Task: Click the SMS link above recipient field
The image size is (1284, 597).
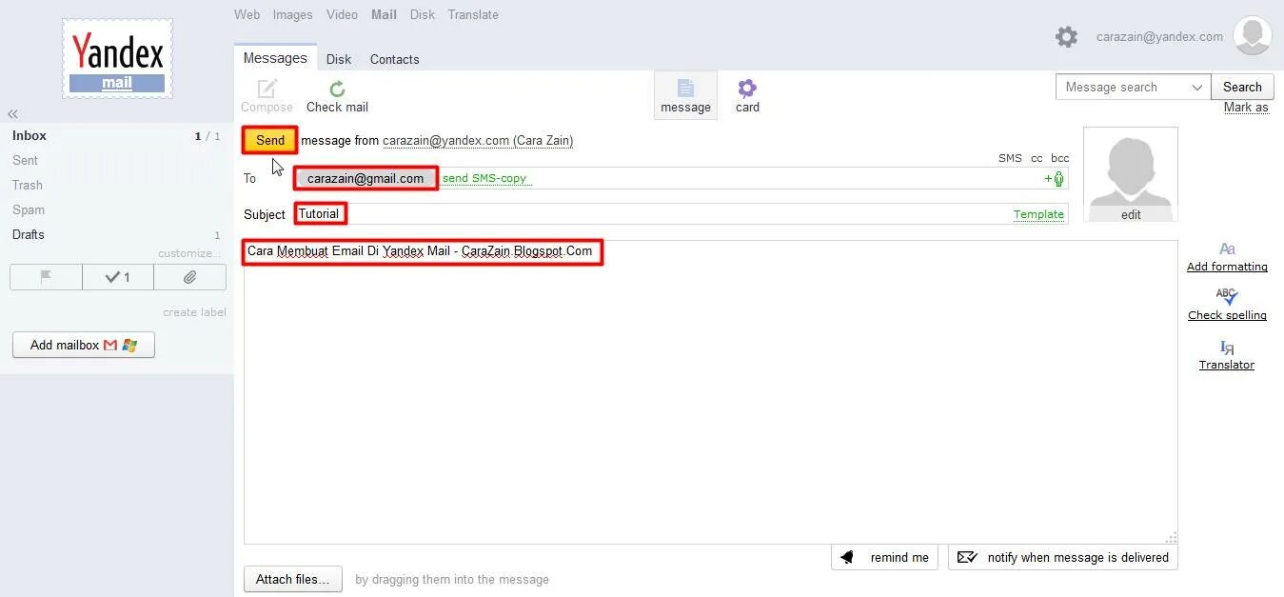Action: coord(1010,158)
